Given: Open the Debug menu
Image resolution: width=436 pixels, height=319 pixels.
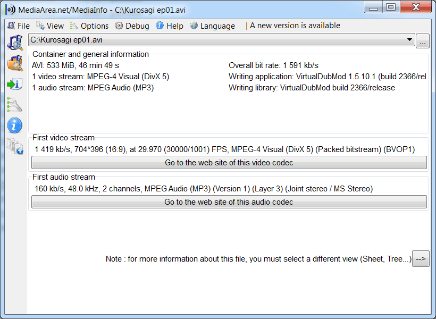Looking at the screenshot, I should 132,26.
